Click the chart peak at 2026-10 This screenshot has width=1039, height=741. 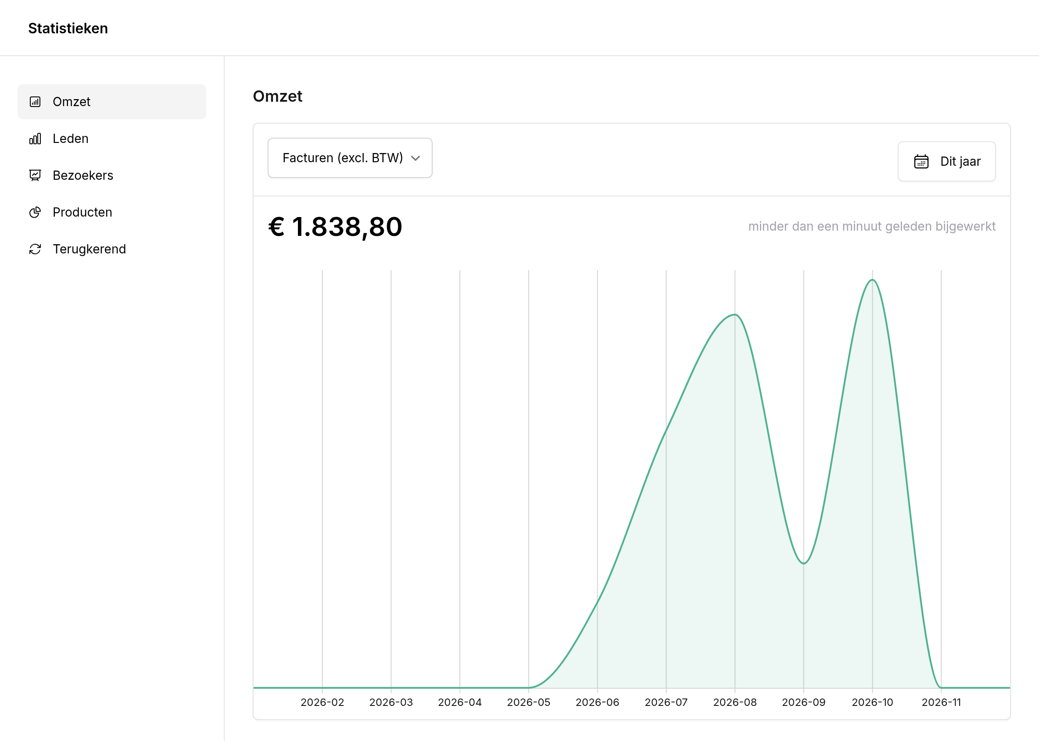tap(872, 280)
